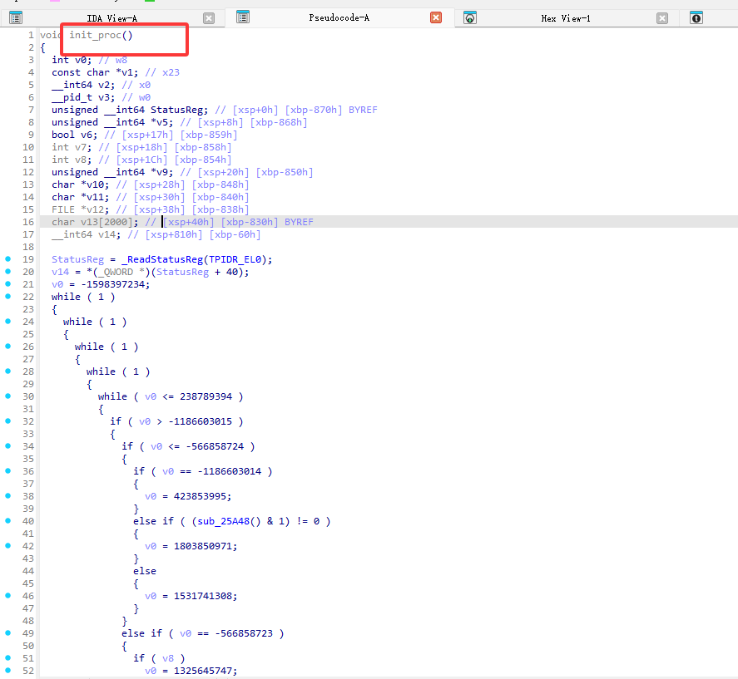This screenshot has width=738, height=679.
Task: Click TPIDR_EL0 register name
Action: [x=235, y=259]
